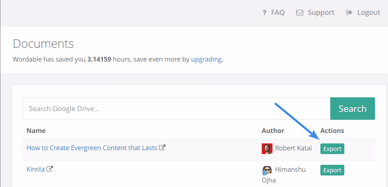The image size is (388, 187).
Task: Click the FAQ question mark icon
Action: [264, 13]
